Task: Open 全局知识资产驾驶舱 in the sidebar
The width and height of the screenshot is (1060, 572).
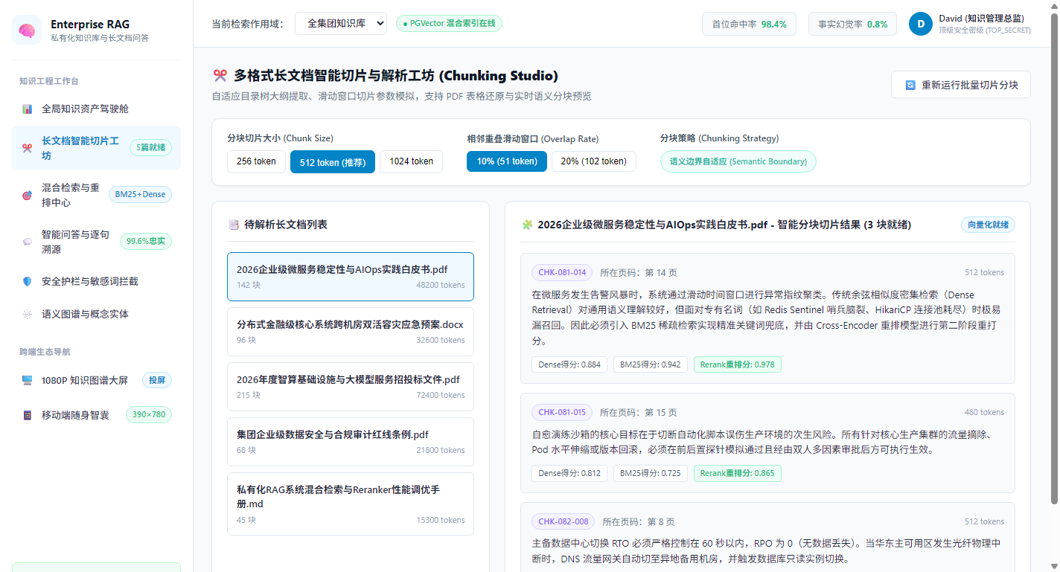Action: [96, 109]
